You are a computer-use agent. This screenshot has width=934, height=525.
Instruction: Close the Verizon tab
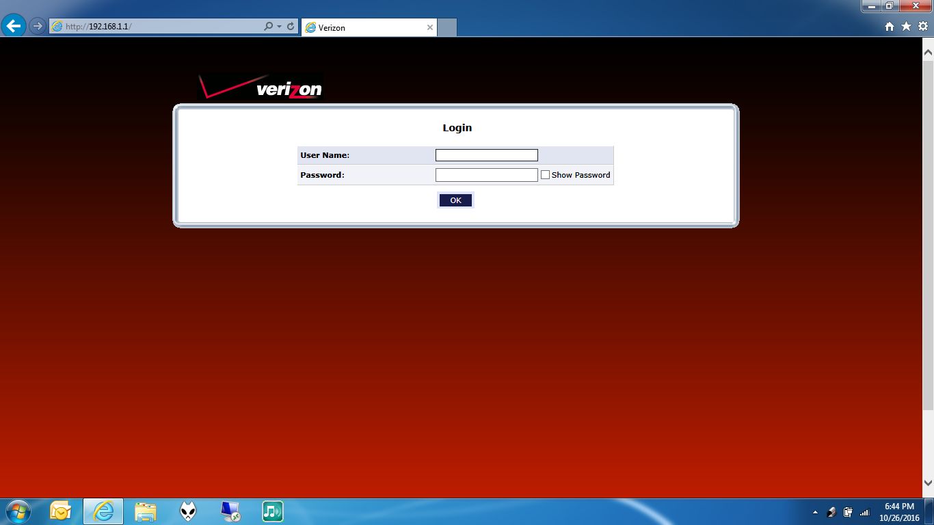[430, 27]
